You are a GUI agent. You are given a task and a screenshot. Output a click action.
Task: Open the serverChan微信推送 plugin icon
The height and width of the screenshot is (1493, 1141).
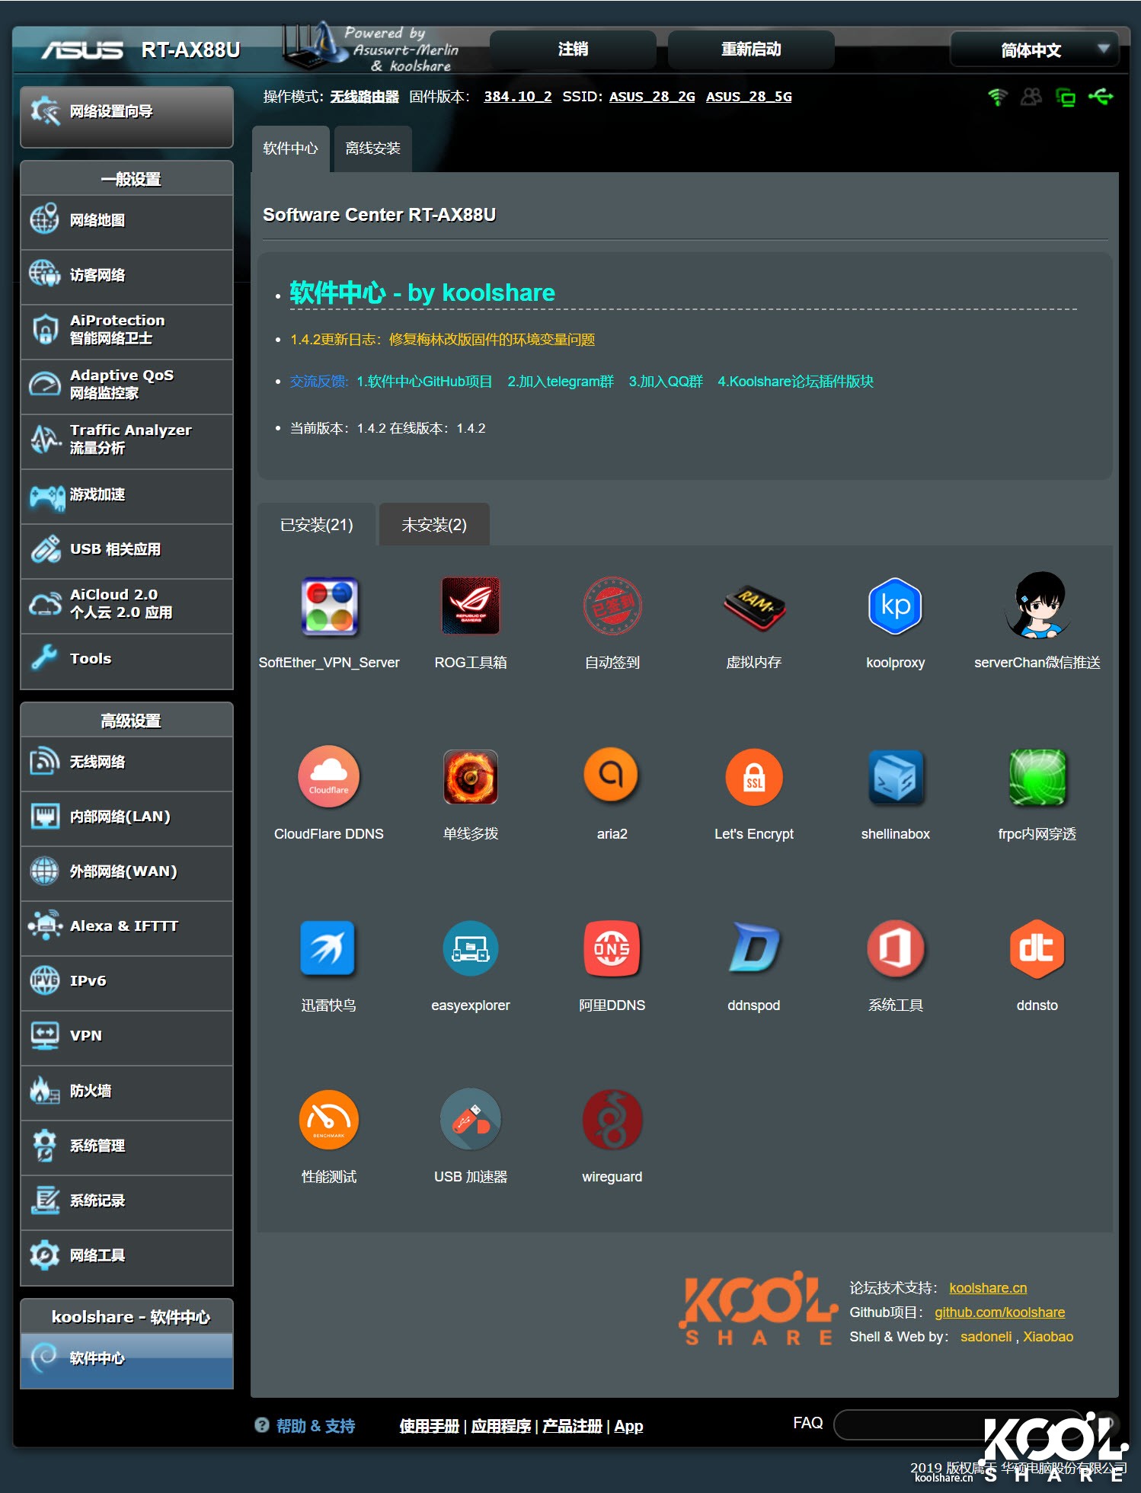click(x=1037, y=606)
